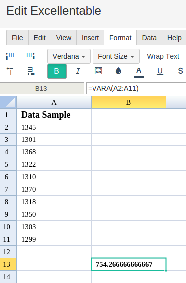Apply strikethrough formatting
This screenshot has height=283, width=186.
(180, 71)
